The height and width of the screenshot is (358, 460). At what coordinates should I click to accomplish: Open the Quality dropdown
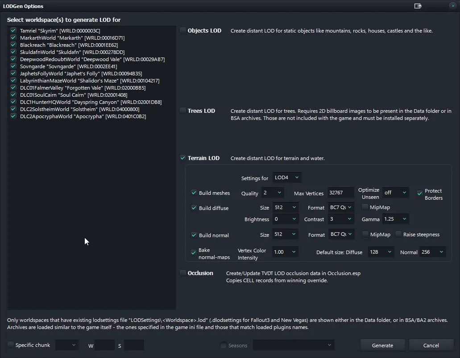[272, 193]
